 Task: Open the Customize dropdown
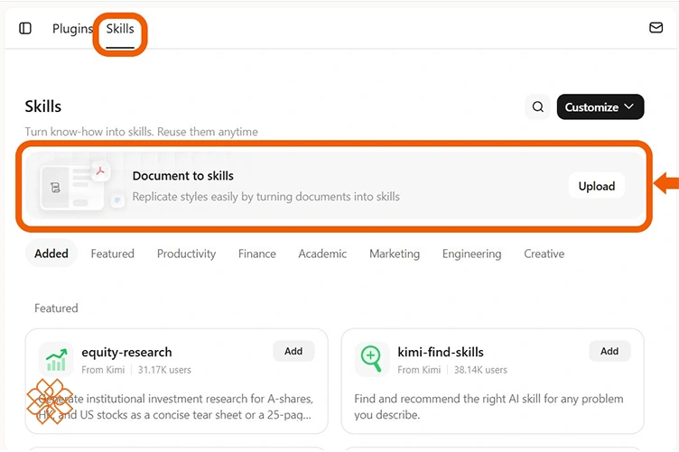(x=600, y=106)
